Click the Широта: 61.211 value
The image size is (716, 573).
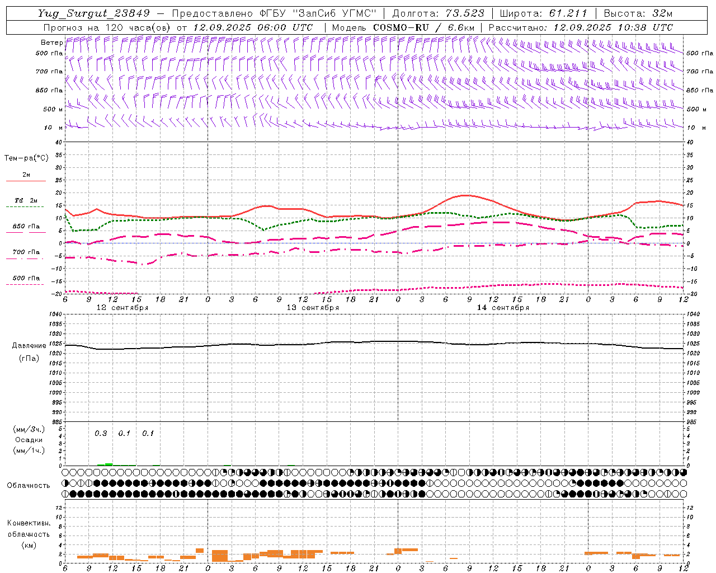[543, 13]
